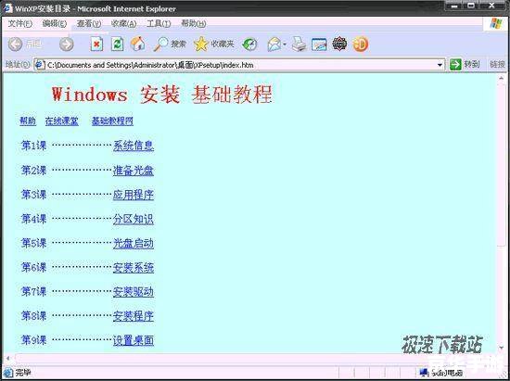Open lesson 9 link 设置桌面
Viewport: 510px width, 381px height.
pos(134,340)
